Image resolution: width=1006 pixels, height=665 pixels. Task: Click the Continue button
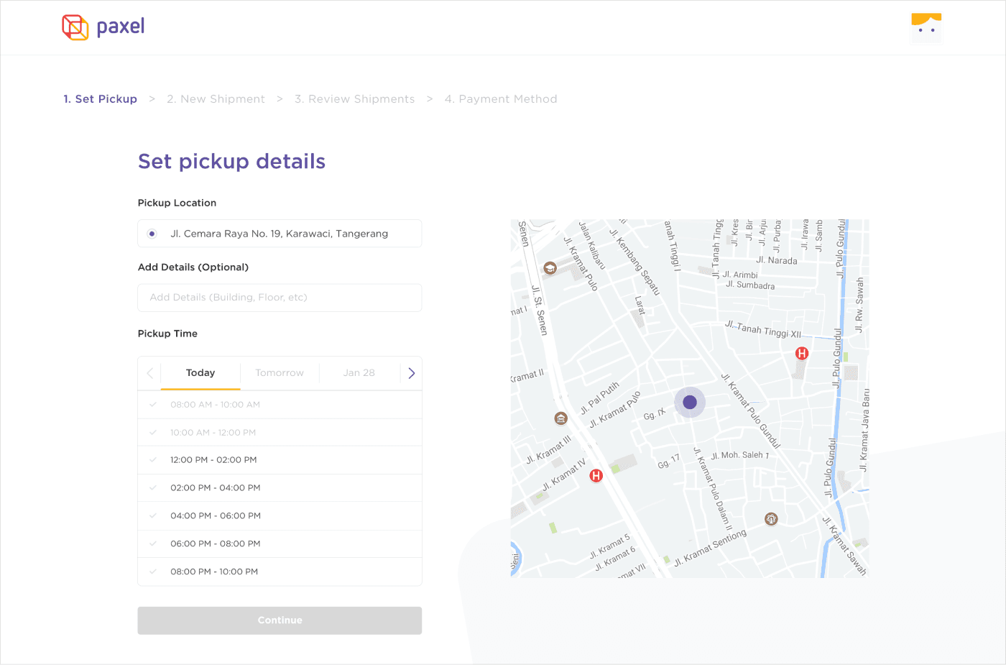tap(280, 620)
